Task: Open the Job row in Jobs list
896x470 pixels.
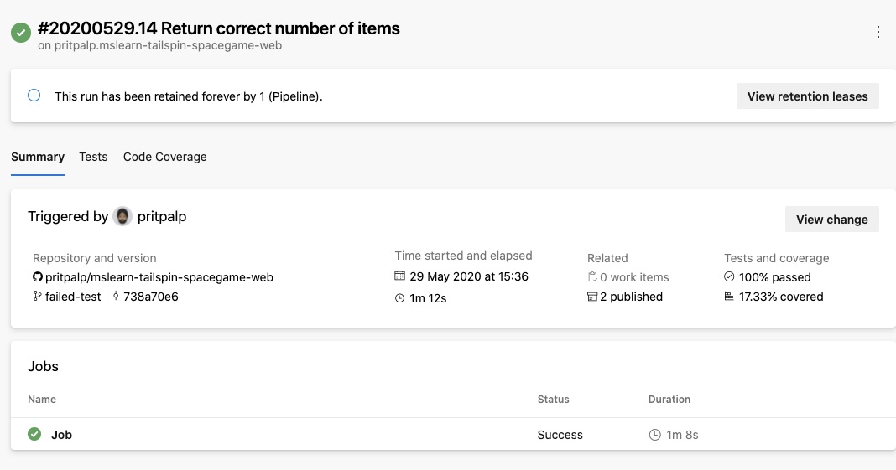Action: (x=453, y=434)
